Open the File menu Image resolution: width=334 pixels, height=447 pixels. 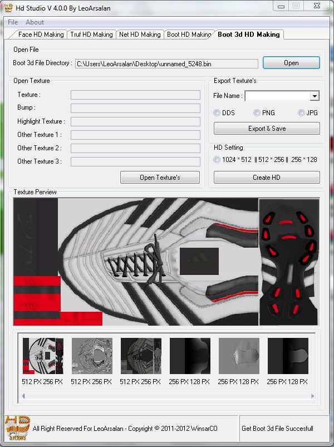(12, 22)
